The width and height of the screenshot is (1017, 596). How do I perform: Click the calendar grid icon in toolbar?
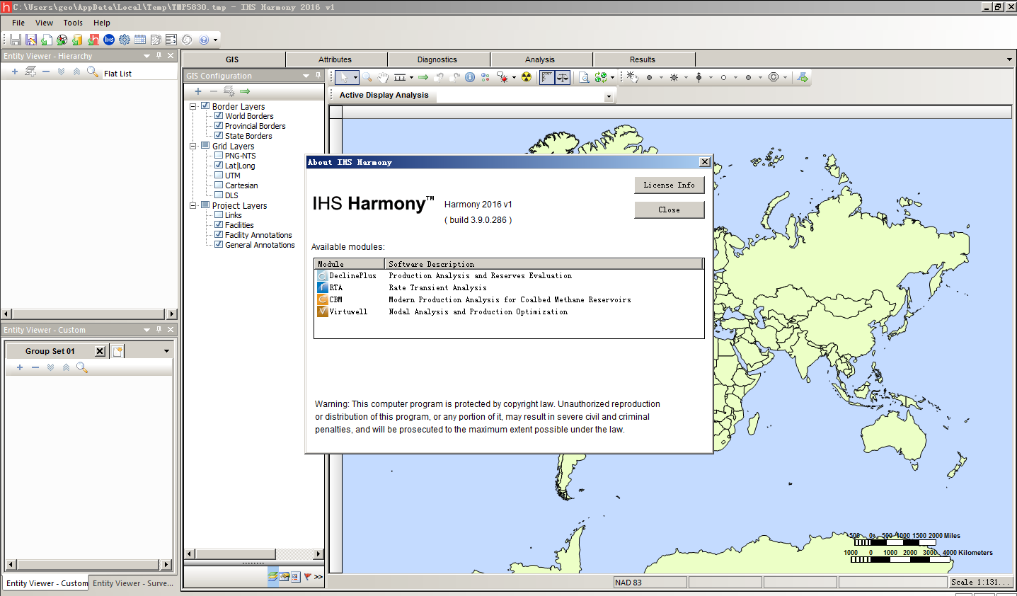pyautogui.click(x=140, y=40)
